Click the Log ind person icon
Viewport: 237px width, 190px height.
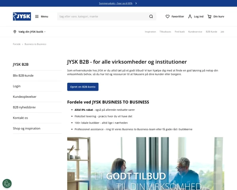click(190, 16)
